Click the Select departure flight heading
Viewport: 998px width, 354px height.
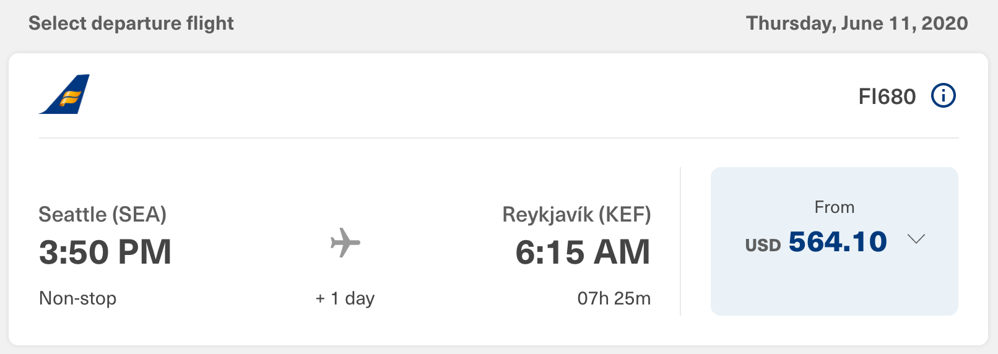(131, 24)
